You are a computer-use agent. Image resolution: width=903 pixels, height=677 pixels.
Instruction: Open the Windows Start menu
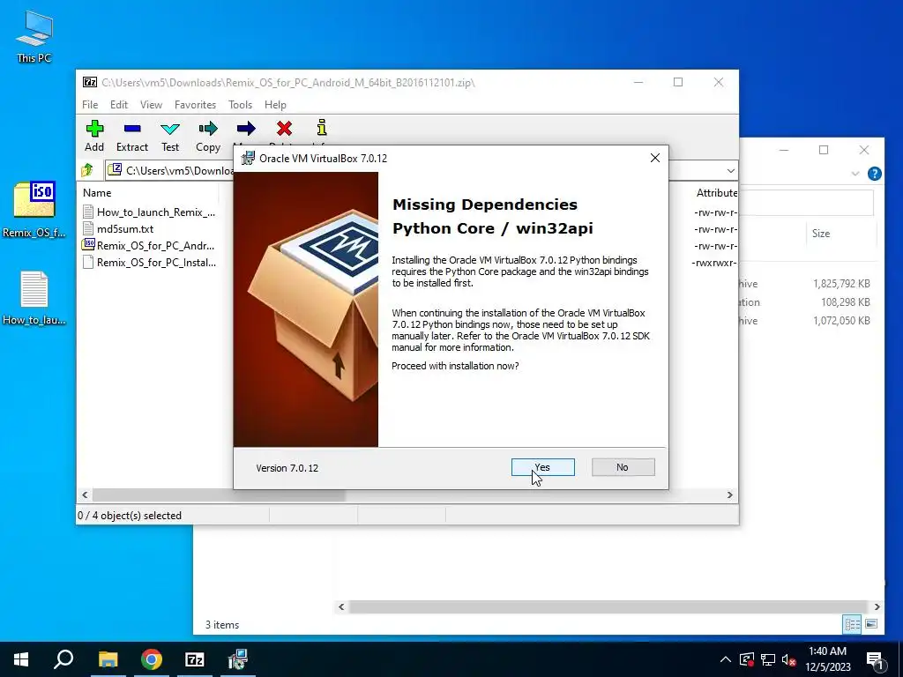click(x=21, y=659)
